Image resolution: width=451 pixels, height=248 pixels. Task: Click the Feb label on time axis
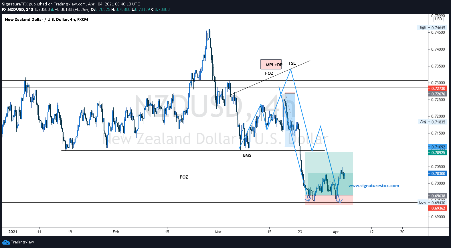[x=116, y=232]
